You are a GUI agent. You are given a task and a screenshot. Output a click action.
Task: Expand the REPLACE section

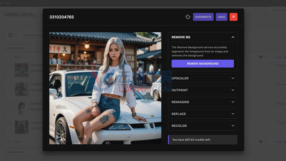(x=203, y=114)
